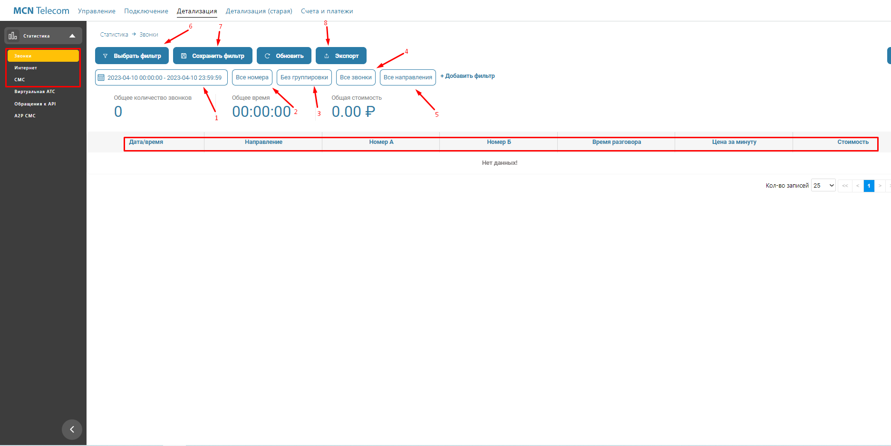Click floppy icon on Сохранить фильтр
Image resolution: width=891 pixels, height=446 pixels.
point(184,56)
